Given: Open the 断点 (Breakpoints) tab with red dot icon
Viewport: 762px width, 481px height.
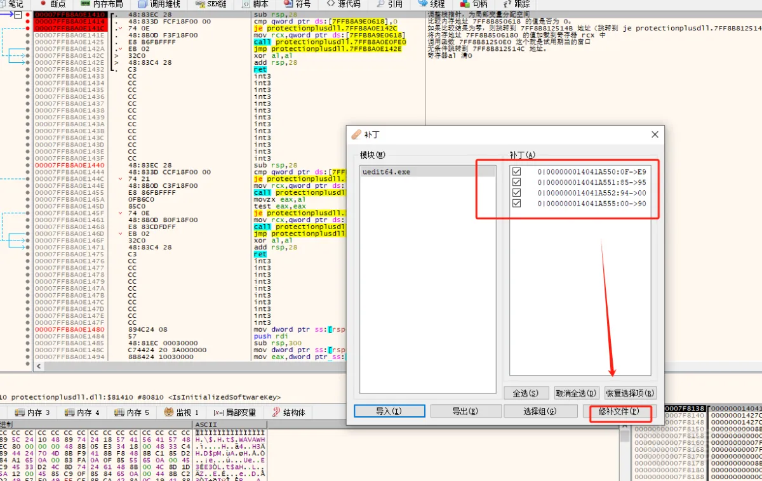Looking at the screenshot, I should click(x=53, y=4).
